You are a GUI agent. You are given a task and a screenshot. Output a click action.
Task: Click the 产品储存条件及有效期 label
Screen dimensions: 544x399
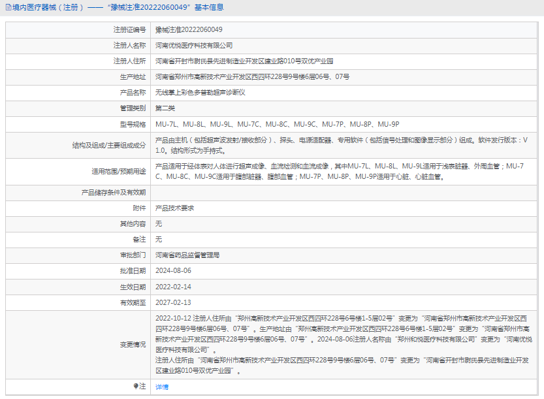[x=114, y=193]
